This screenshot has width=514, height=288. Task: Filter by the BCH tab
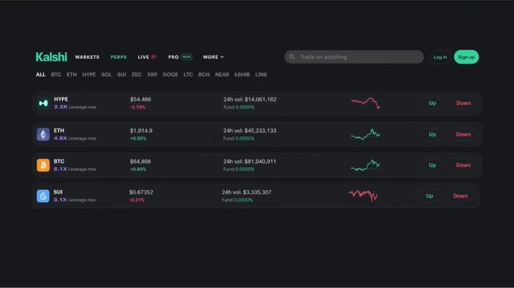pos(204,75)
